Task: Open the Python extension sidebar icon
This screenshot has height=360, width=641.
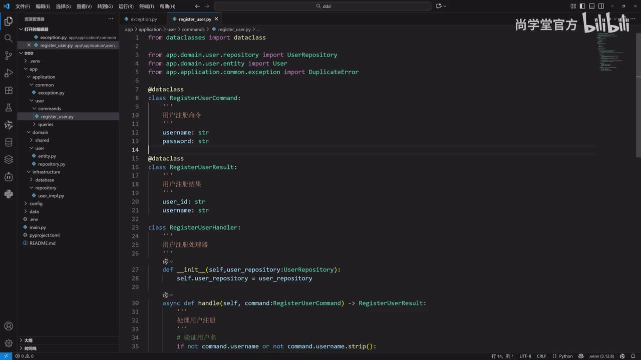Action: tap(9, 194)
